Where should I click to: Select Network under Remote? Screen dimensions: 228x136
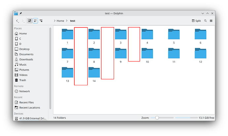tap(24, 91)
